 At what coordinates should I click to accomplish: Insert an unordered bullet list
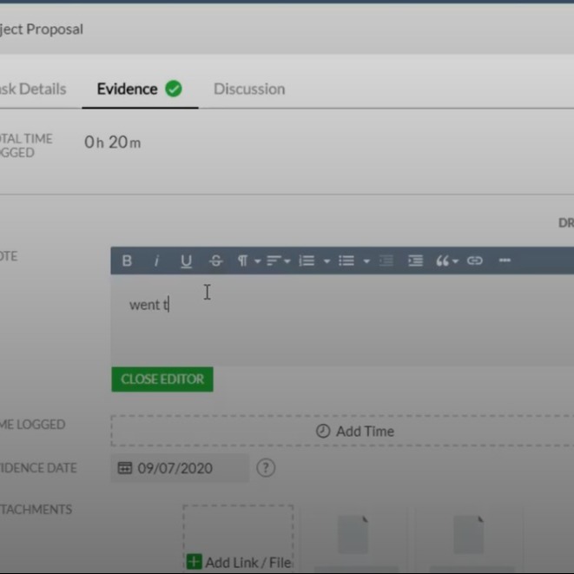[346, 261]
